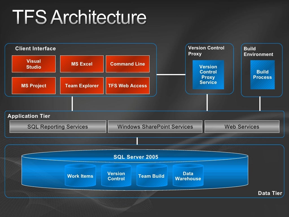This screenshot has height=217, width=289.
Task: Select the Version Control database cylinder
Action: pos(116,175)
